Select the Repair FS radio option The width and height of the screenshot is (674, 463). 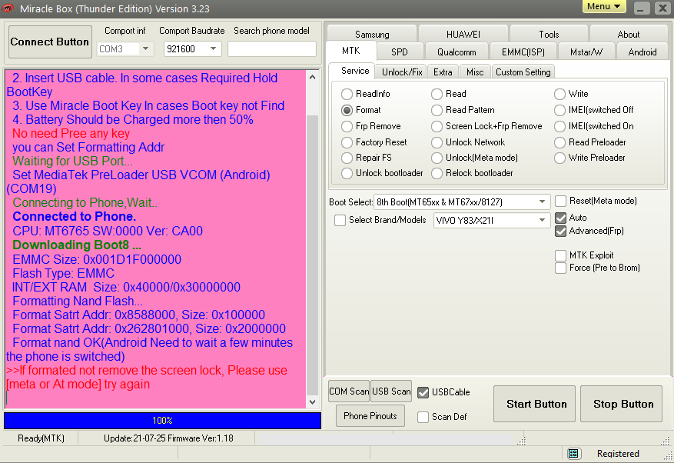(x=347, y=158)
